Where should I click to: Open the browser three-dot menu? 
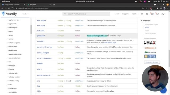168,8
